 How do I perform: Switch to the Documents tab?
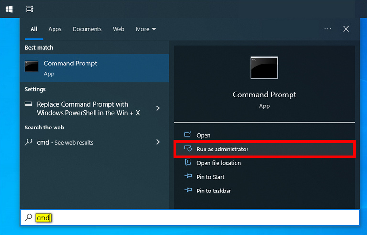click(x=87, y=29)
